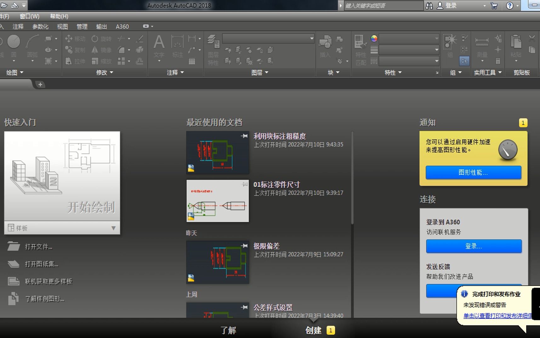Select the 复制 (Copy) tool

[75, 50]
